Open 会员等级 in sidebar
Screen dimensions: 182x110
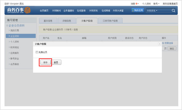point(15,64)
